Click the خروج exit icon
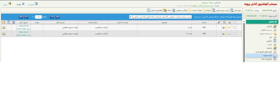 click(10, 4)
